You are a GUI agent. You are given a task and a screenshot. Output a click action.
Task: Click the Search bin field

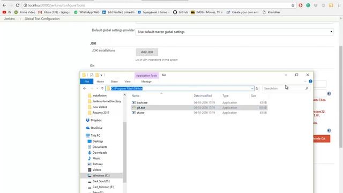tap(286, 88)
